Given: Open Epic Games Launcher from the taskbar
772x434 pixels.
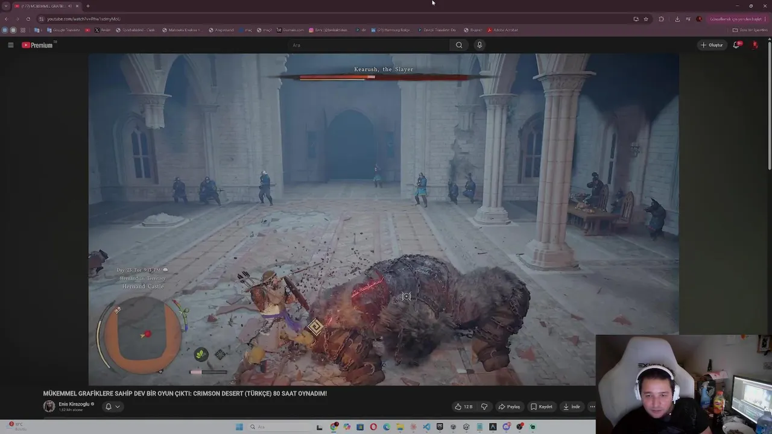Looking at the screenshot, I should click(x=440, y=427).
